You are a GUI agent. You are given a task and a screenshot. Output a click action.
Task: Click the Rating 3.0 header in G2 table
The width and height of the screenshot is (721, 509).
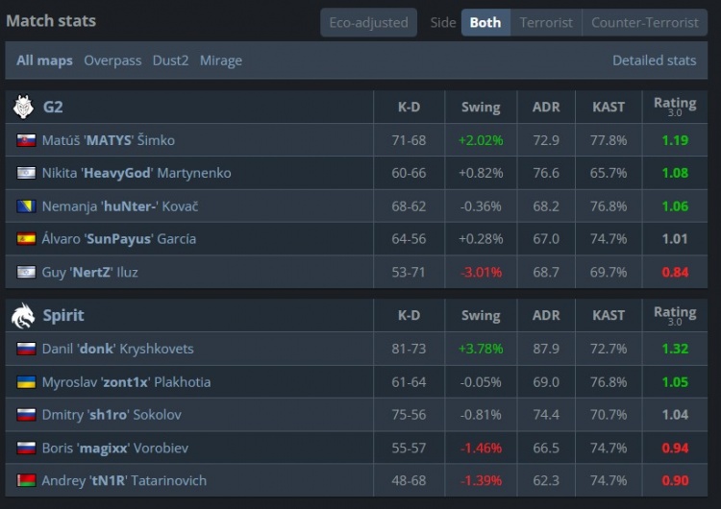tap(675, 106)
